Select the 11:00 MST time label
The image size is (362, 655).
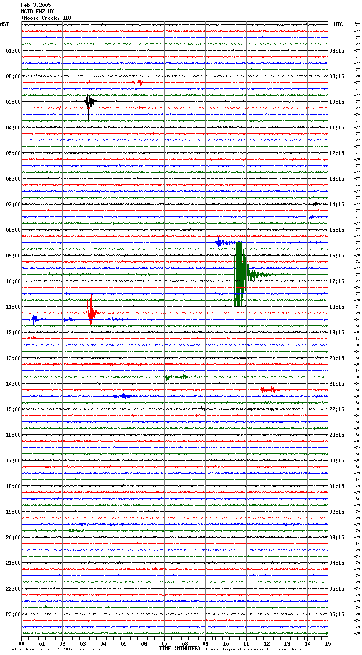[x=13, y=307]
